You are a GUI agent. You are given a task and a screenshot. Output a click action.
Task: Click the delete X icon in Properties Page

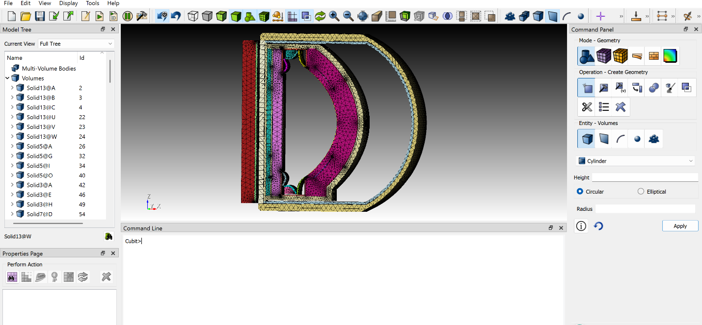click(106, 277)
